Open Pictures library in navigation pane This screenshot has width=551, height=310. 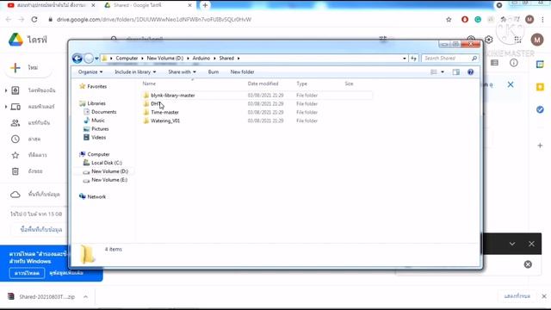coord(100,129)
